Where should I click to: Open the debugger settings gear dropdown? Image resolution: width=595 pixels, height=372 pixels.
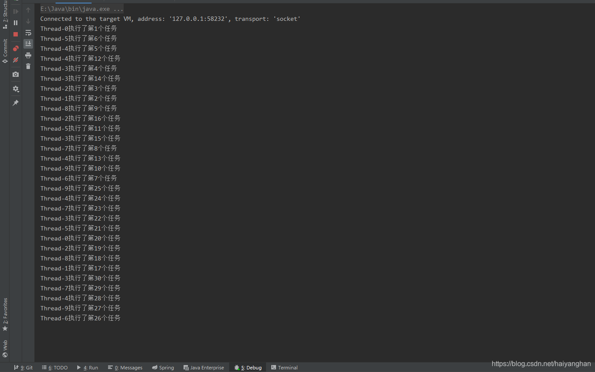(16, 89)
